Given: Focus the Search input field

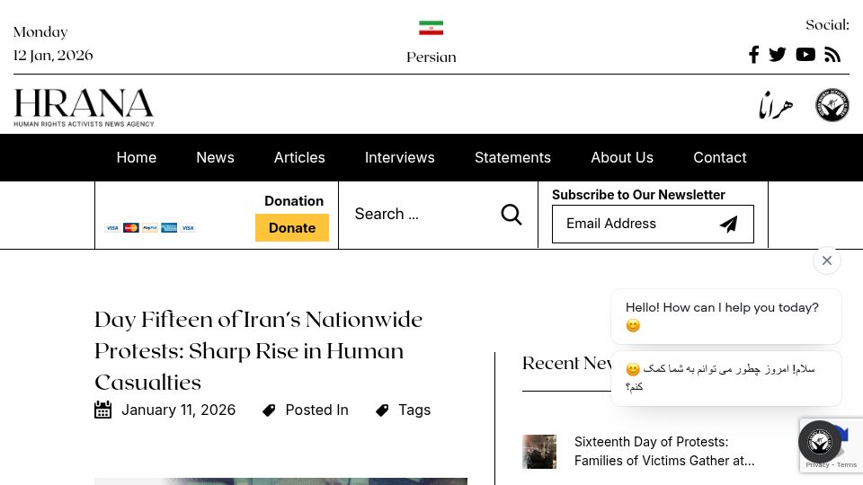Looking at the screenshot, I should [x=421, y=214].
